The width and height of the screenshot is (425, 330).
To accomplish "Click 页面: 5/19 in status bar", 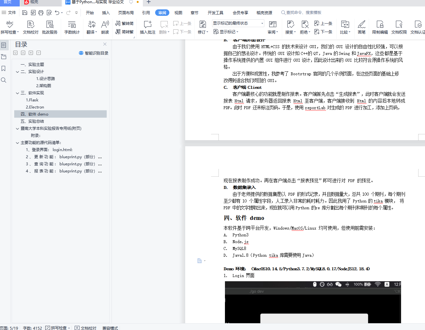I will tap(9, 328).
